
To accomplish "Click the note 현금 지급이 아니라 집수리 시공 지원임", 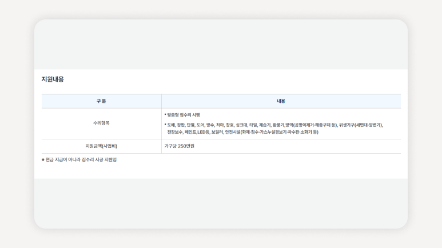I will [79, 159].
